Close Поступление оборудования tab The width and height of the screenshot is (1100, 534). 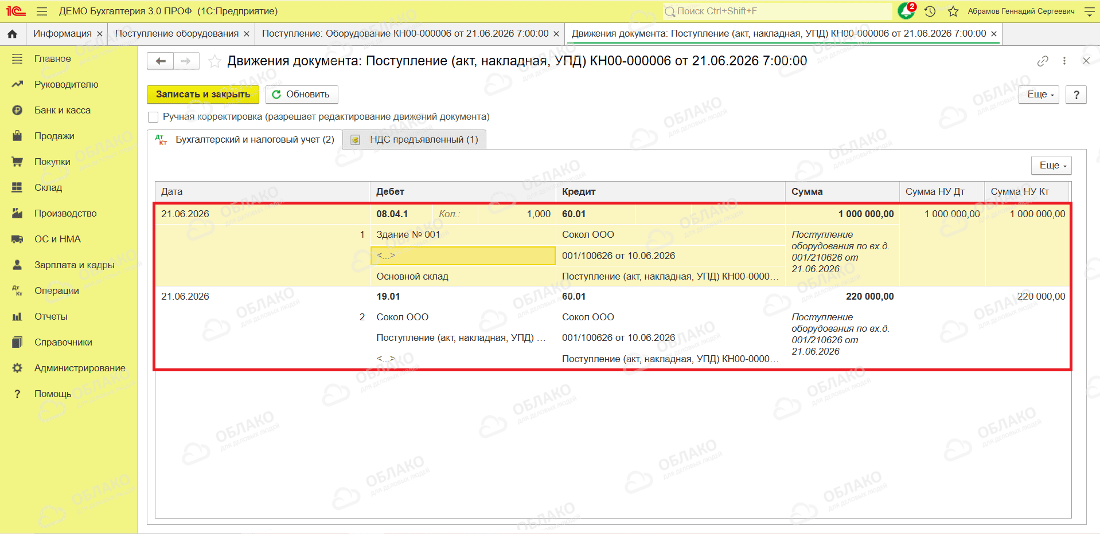point(247,34)
